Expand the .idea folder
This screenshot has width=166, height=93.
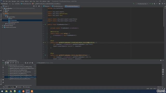(4, 10)
